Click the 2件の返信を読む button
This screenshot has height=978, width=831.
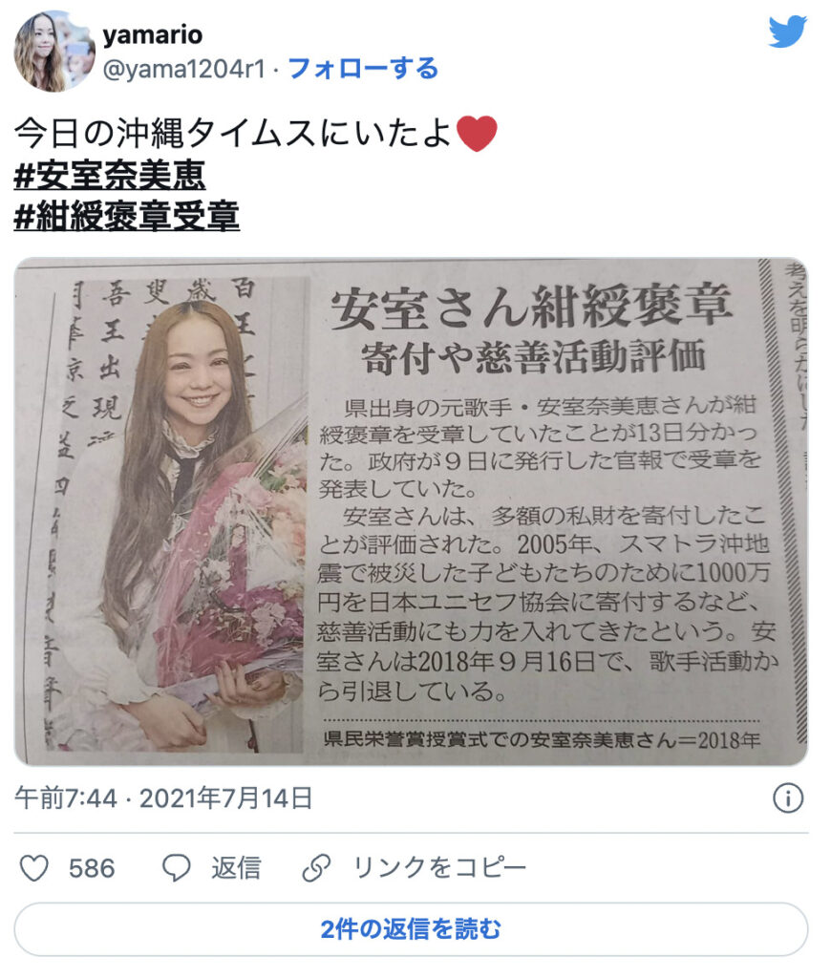click(x=411, y=929)
